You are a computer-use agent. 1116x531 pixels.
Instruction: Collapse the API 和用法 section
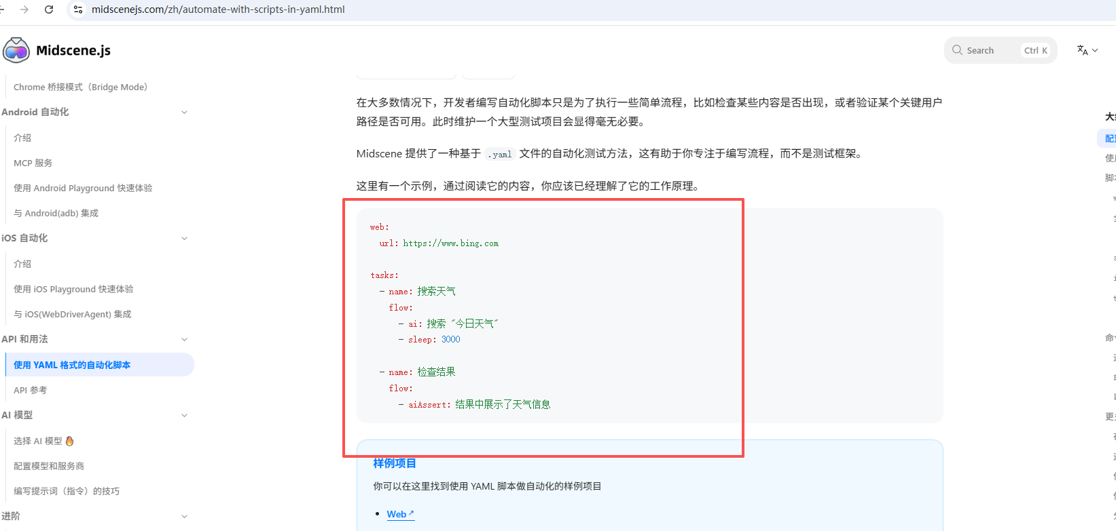(x=184, y=340)
